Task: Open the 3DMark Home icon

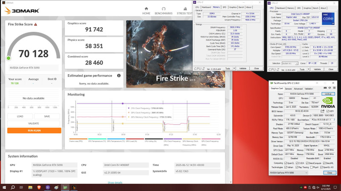Action: pyautogui.click(x=146, y=8)
